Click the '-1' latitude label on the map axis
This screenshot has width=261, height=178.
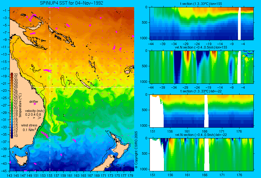pos(5,10)
